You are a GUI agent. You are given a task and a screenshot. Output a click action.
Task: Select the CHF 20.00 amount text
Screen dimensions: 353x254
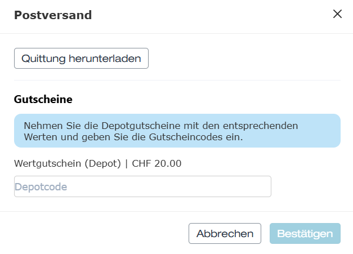157,163
